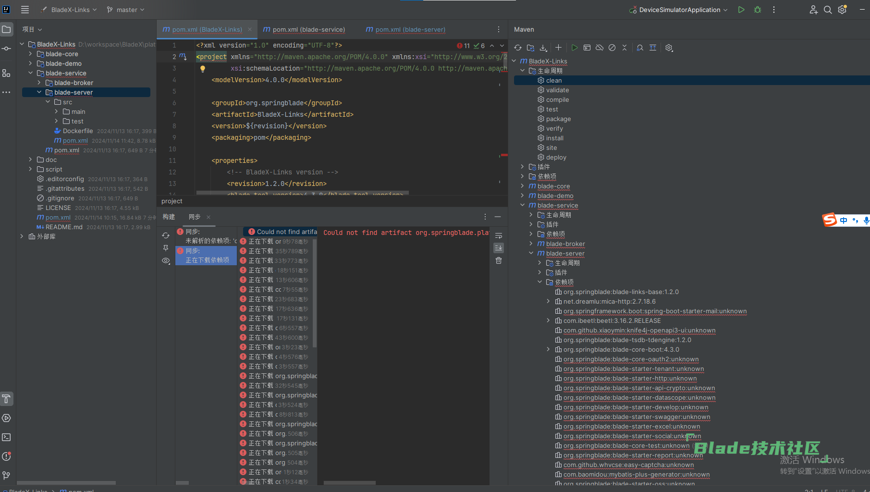Click show dependencies diagram icon

pos(653,48)
